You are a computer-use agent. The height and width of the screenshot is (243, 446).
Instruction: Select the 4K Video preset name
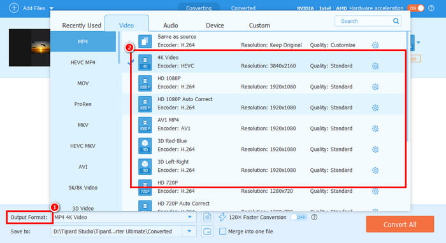tap(168, 57)
